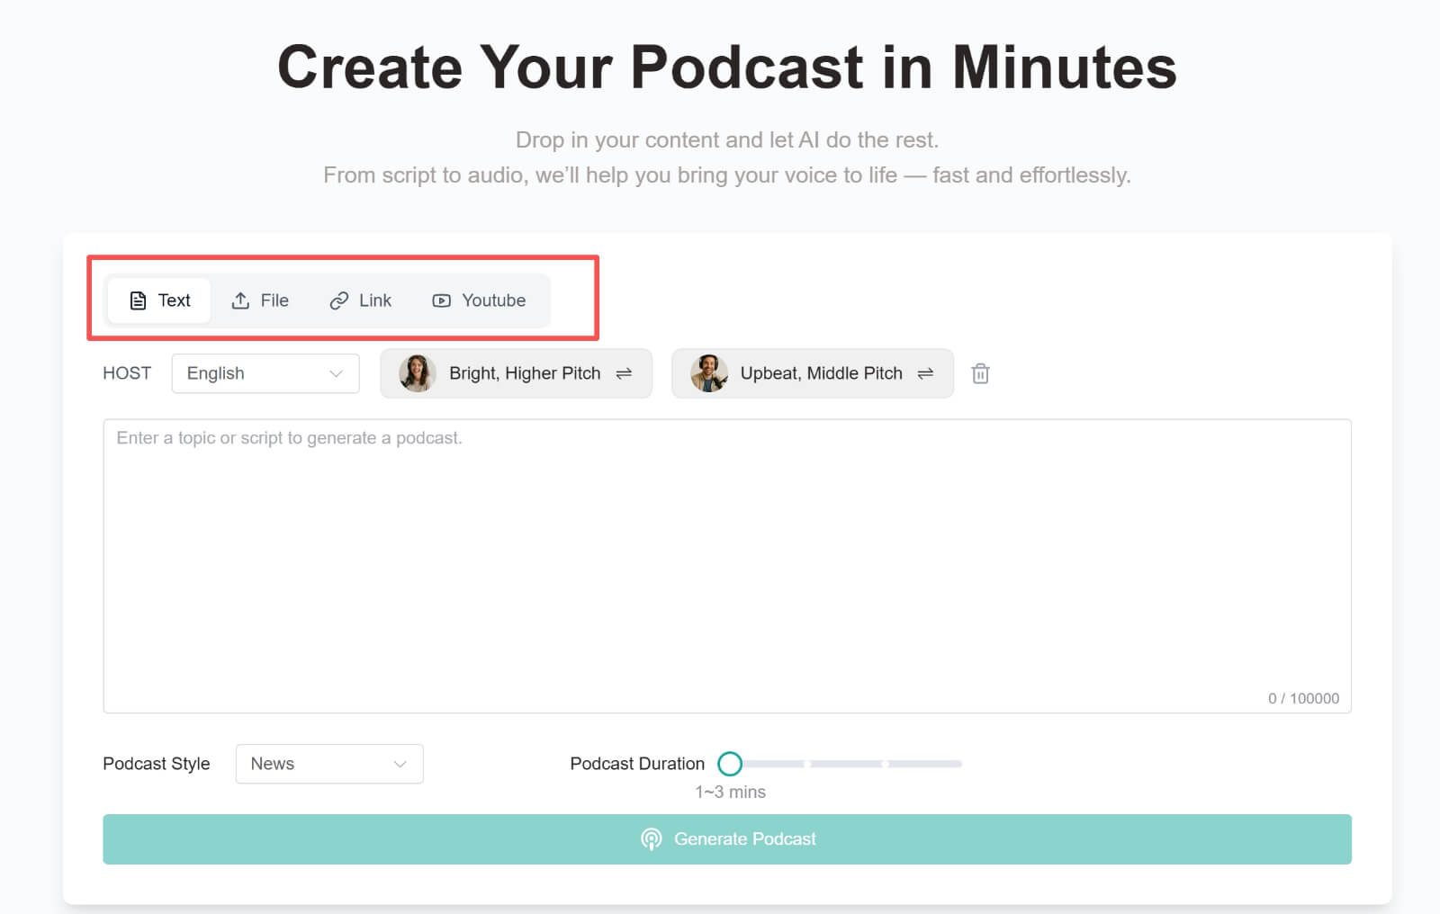Click the chevron arrow beside News

(x=400, y=764)
